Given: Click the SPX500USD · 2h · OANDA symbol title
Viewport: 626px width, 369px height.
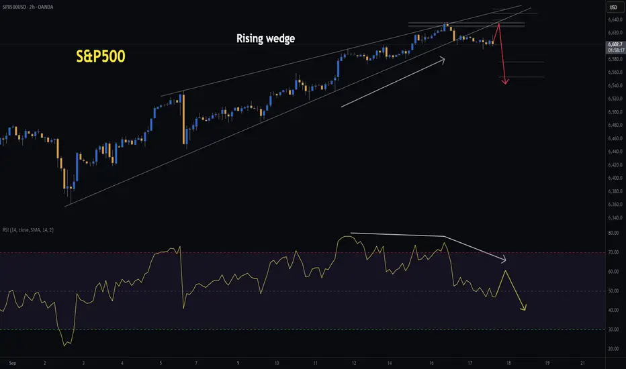Looking at the screenshot, I should [28, 7].
